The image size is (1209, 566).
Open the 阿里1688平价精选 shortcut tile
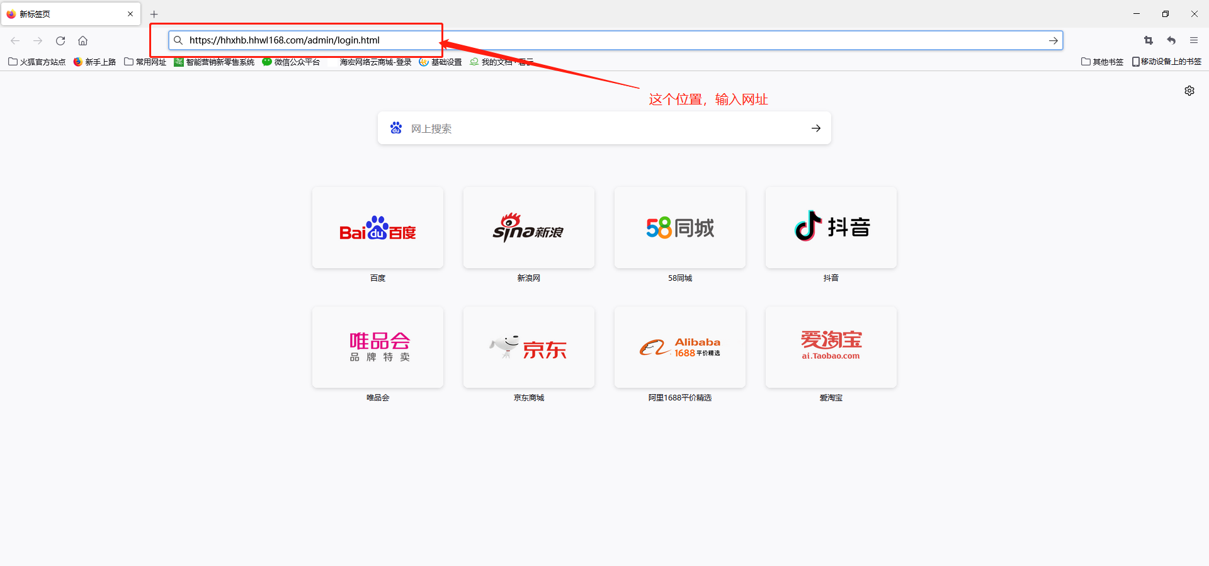pos(680,348)
